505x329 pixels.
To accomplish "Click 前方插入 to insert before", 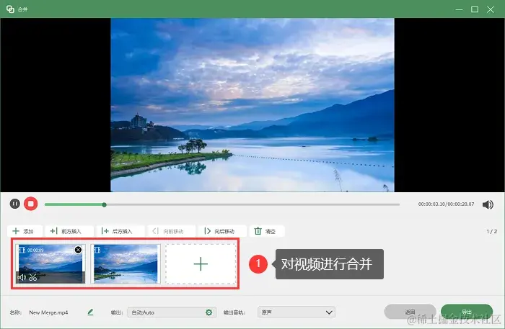I will click(69, 231).
